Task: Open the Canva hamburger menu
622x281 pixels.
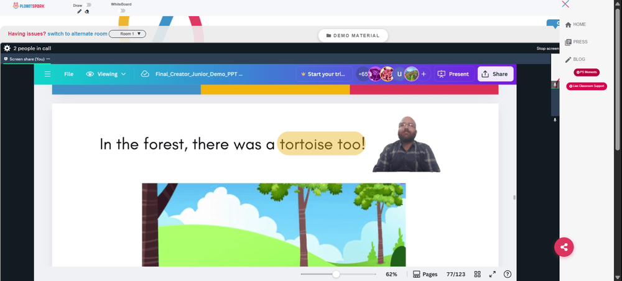Action: 48,74
